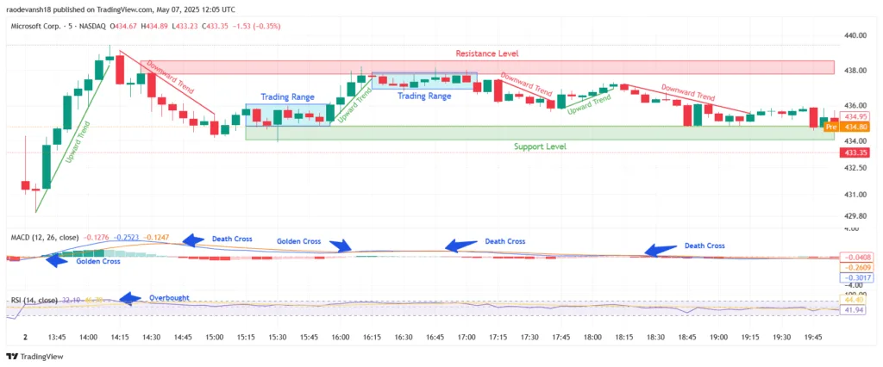This screenshot has height=367, width=883.
Task: Open the RSI (14, close) indicator legend
Action: [x=36, y=300]
